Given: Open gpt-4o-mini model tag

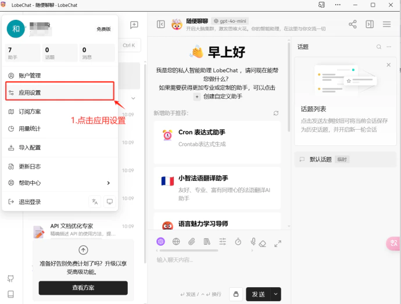Looking at the screenshot, I should (230, 21).
